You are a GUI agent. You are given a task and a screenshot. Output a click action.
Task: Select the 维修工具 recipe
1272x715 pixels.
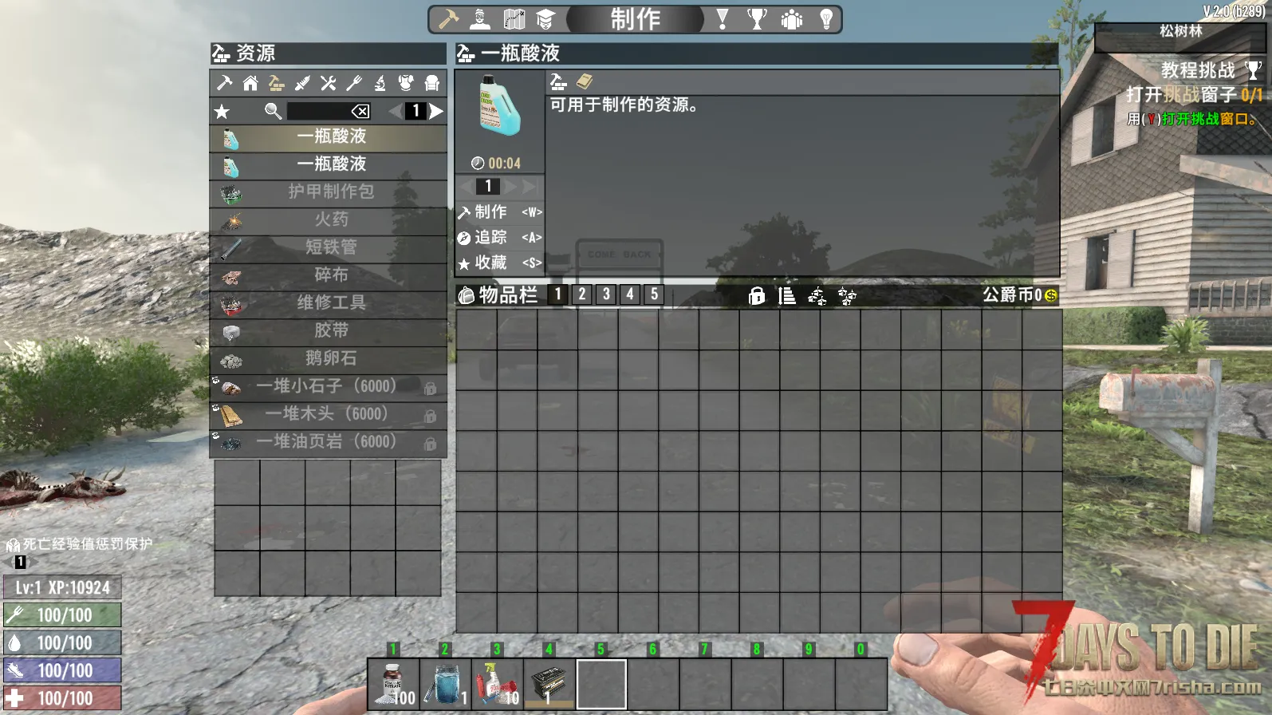[x=328, y=304]
